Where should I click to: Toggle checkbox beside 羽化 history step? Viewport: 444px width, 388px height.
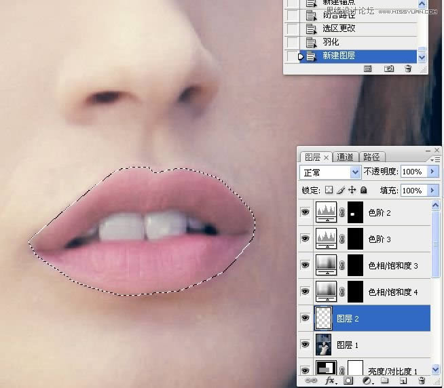point(292,42)
